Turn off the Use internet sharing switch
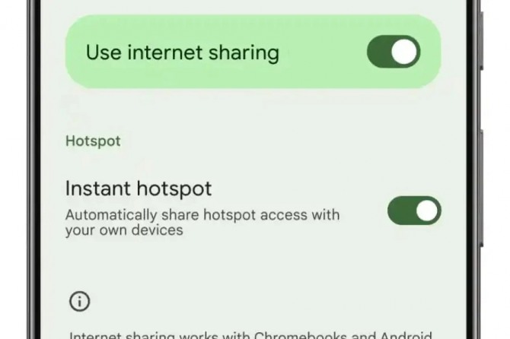Image resolution: width=510 pixels, height=339 pixels. coord(394,52)
